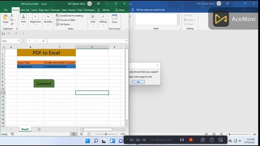
Task: Click Replace in Word Editing group
Action: 190,20
